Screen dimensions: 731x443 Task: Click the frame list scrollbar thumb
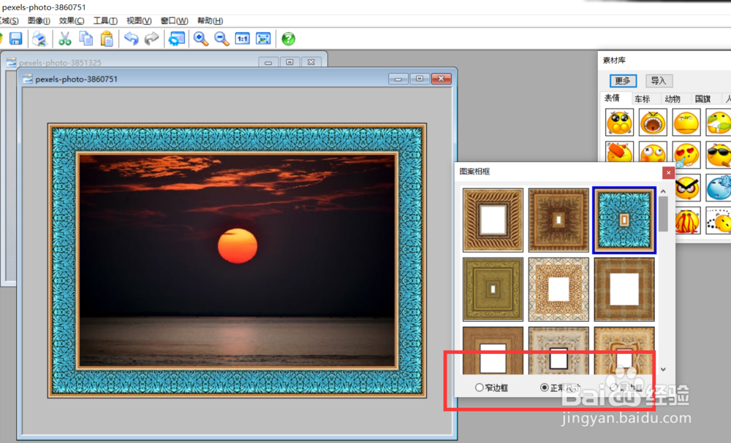[x=664, y=214]
